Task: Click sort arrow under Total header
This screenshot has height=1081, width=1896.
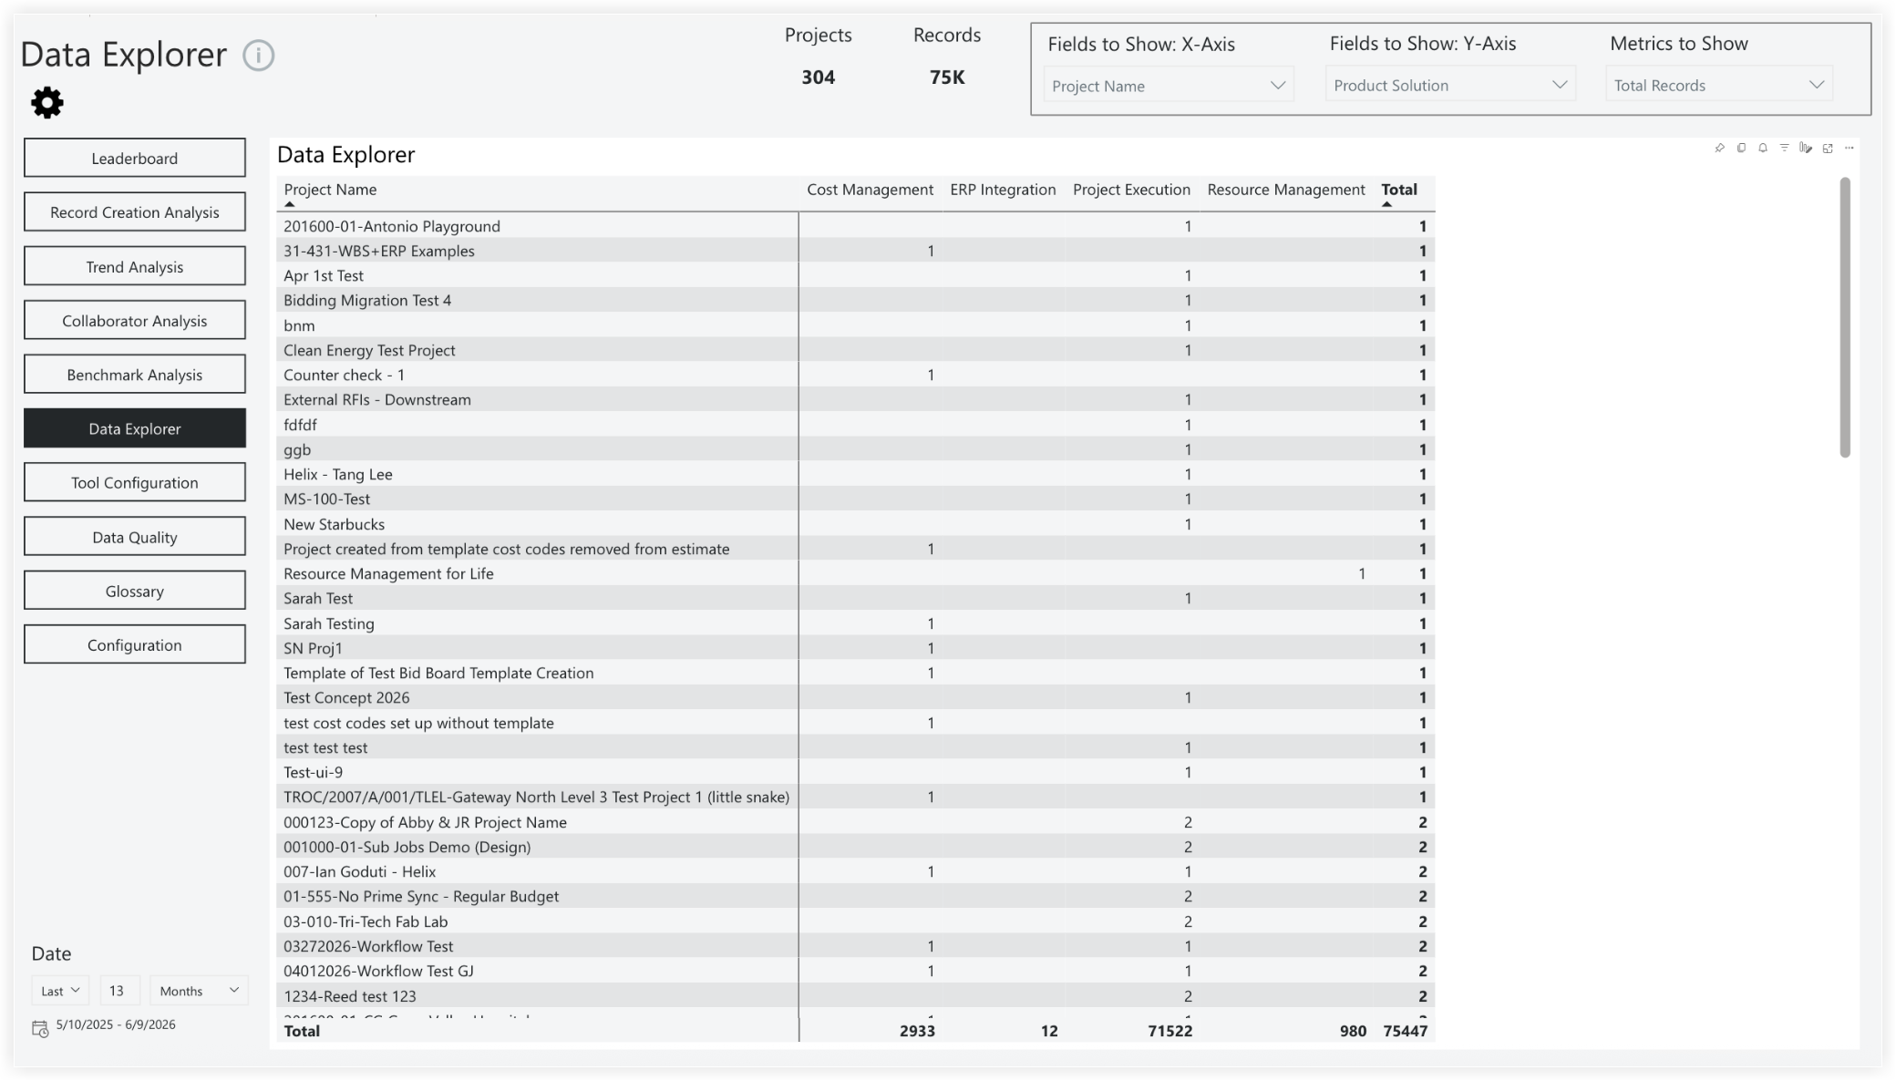Action: tap(1386, 204)
